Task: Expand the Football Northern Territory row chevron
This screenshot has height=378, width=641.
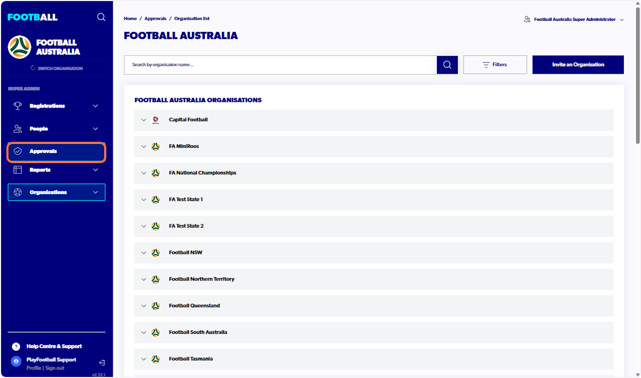Action: (x=143, y=279)
